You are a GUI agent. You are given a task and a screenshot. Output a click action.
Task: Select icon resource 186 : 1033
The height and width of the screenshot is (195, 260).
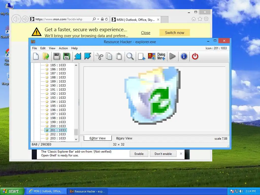point(58,69)
